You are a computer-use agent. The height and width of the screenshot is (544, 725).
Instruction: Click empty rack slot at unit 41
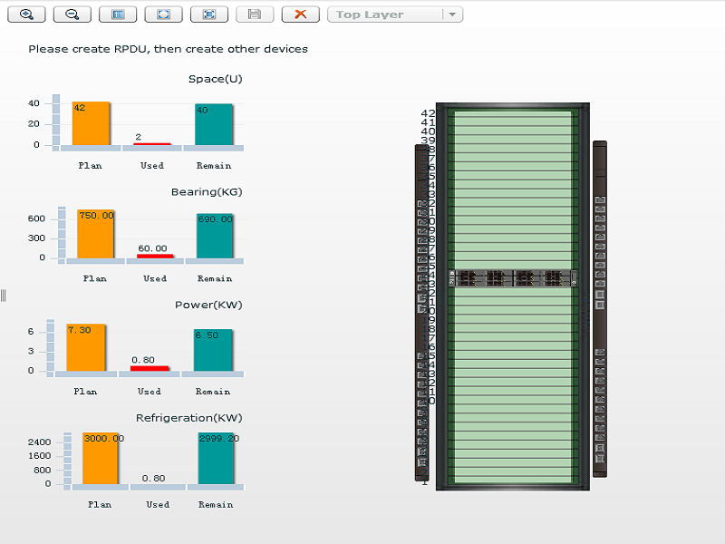[513, 123]
